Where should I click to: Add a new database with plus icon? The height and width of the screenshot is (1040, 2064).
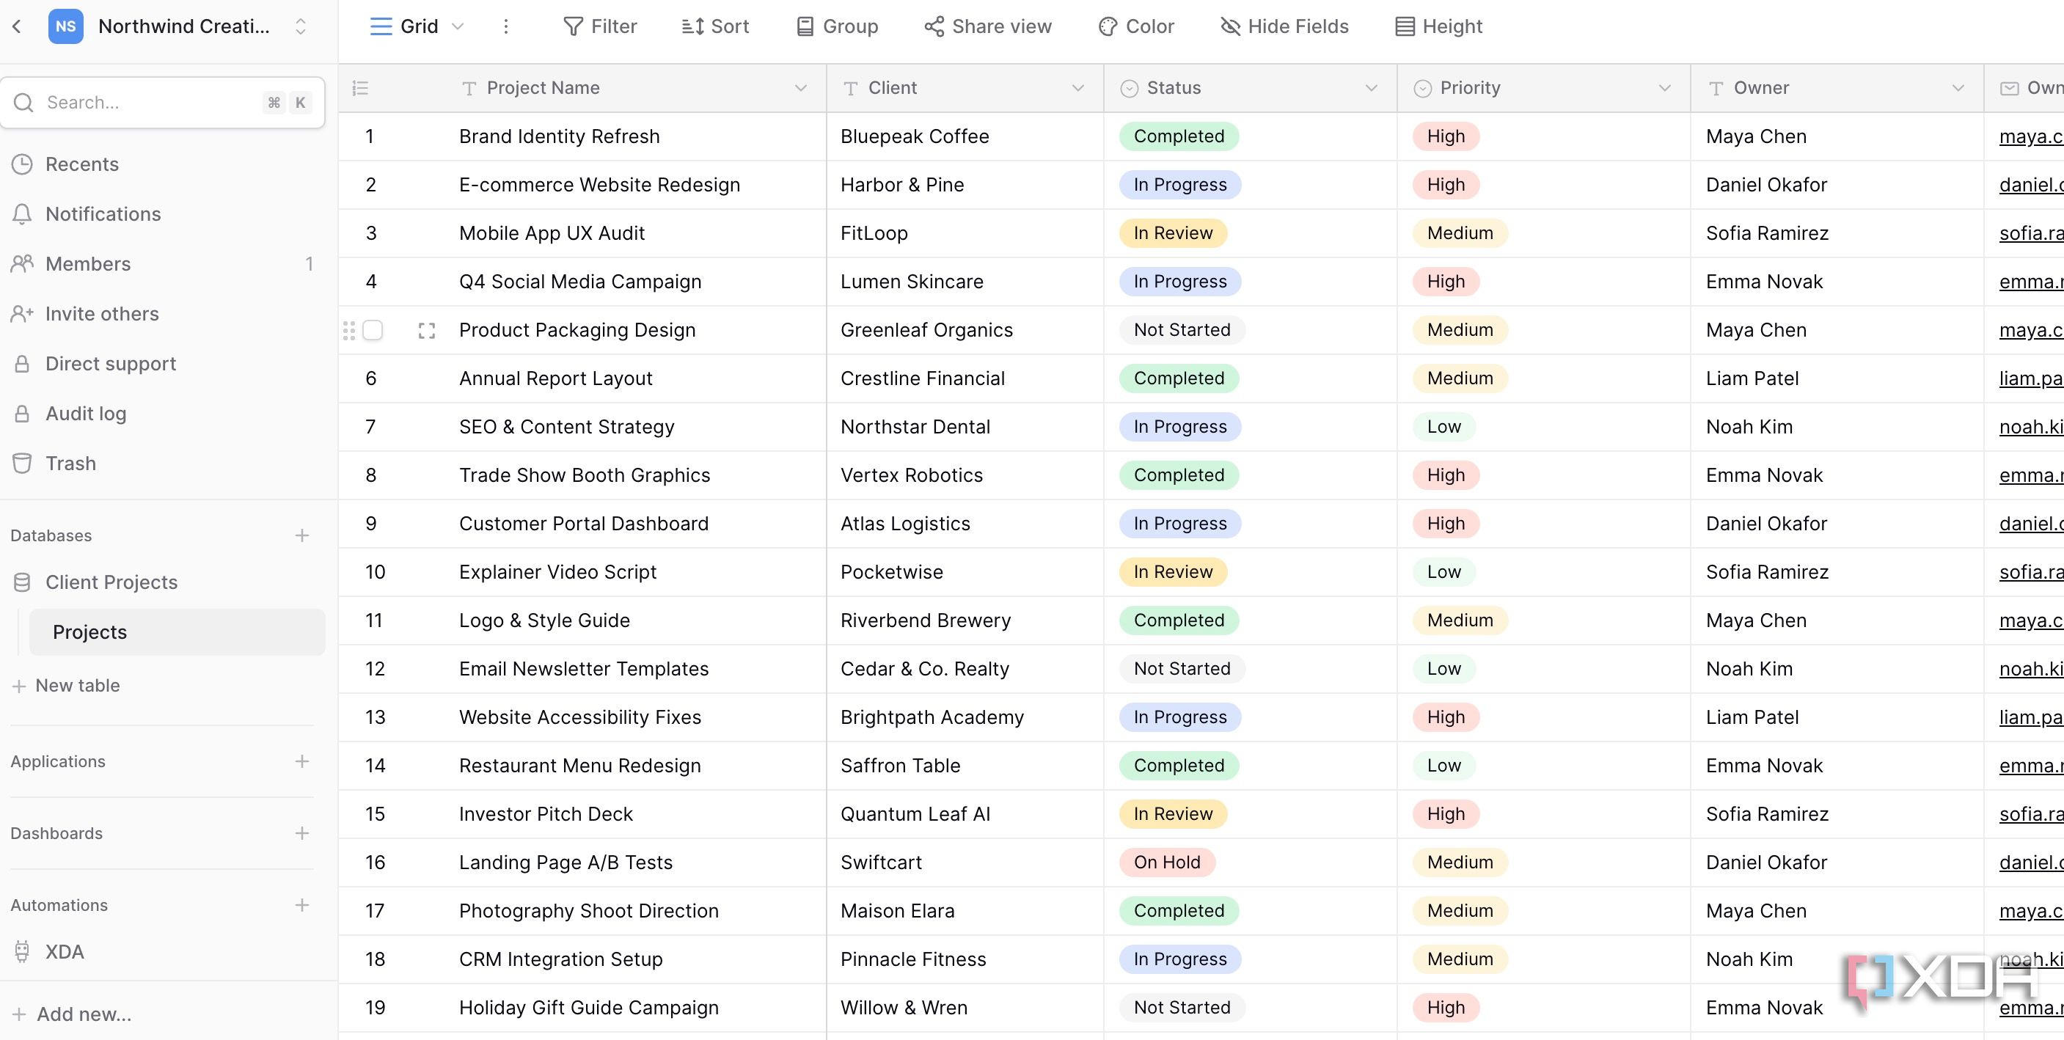(x=302, y=535)
